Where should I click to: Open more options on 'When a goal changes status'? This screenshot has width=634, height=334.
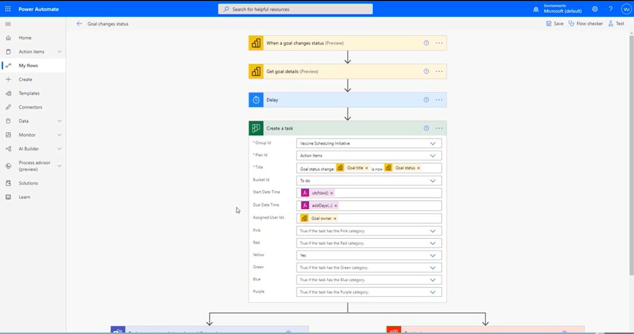(x=439, y=43)
